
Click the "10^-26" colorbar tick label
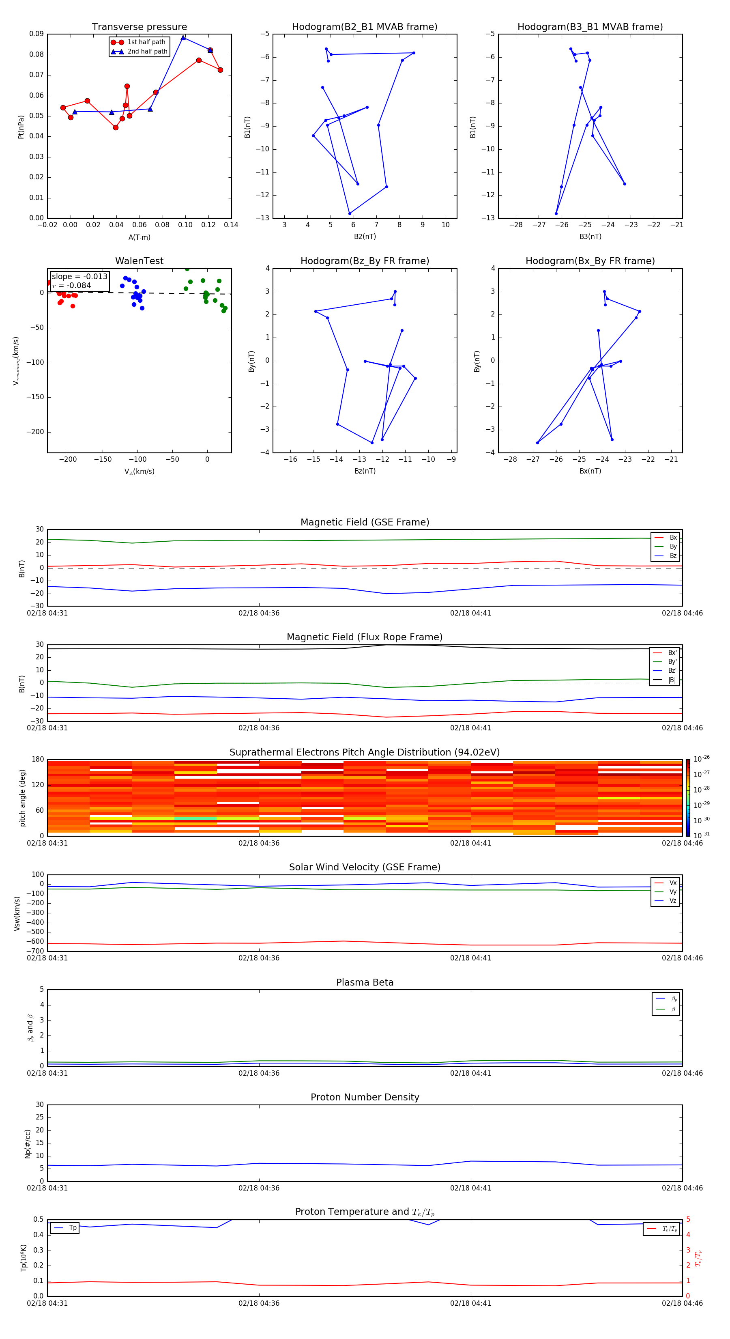(702, 759)
